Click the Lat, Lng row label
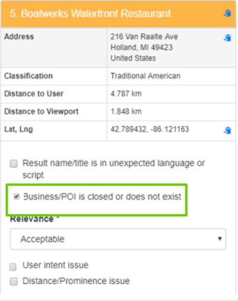 [x=18, y=129]
